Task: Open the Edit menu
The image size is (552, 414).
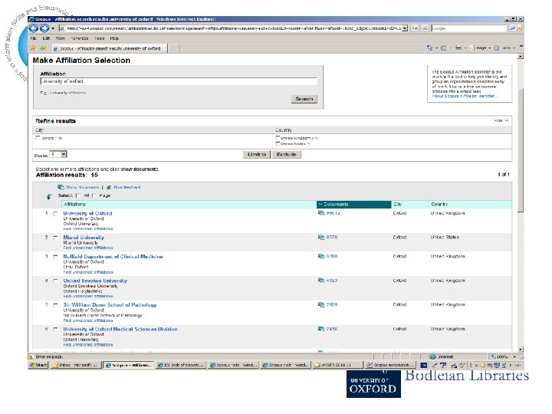Action: click(46, 38)
